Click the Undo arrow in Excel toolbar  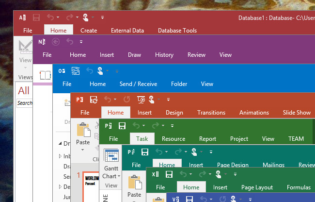[x=183, y=174]
